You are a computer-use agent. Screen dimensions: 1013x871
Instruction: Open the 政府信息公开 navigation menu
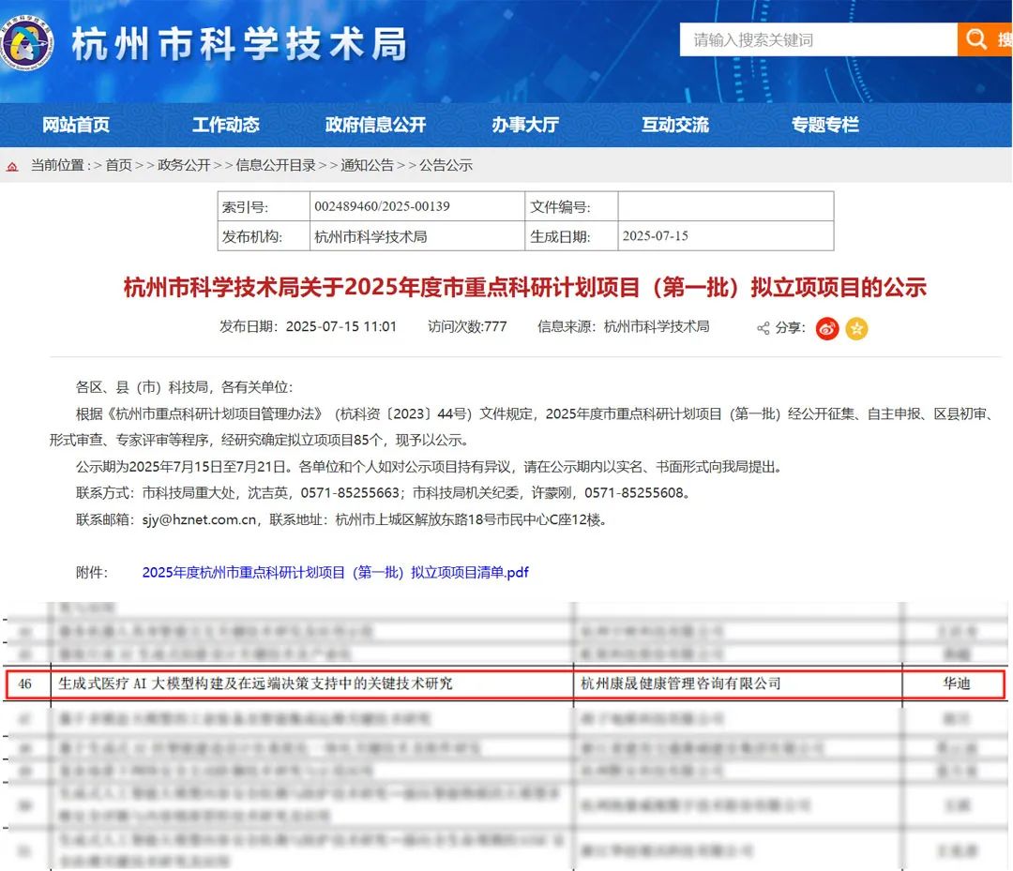click(374, 124)
